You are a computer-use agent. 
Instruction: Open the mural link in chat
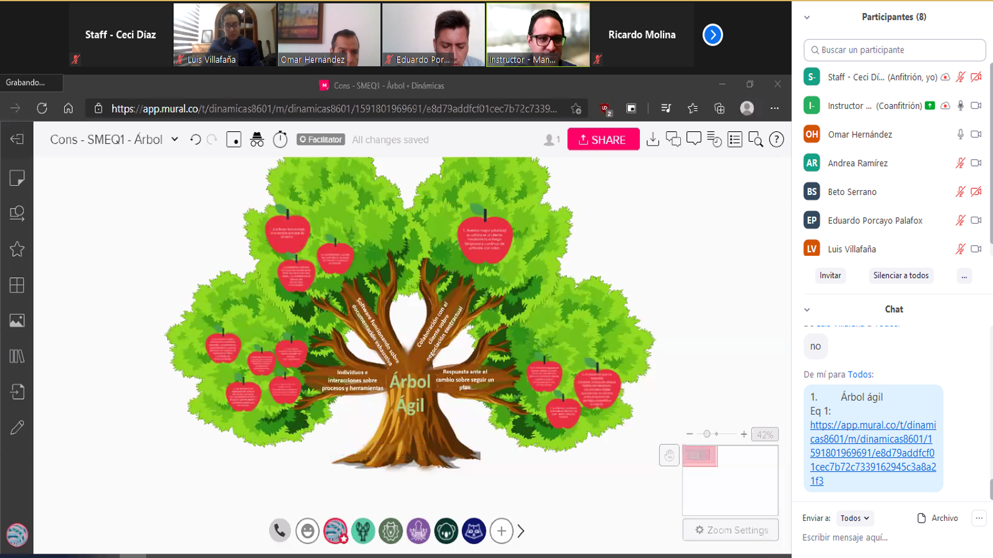873,453
